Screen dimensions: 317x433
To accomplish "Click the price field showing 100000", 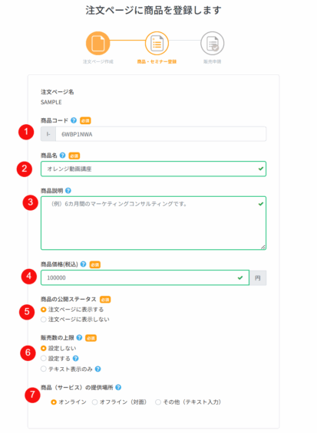I will tap(145, 277).
